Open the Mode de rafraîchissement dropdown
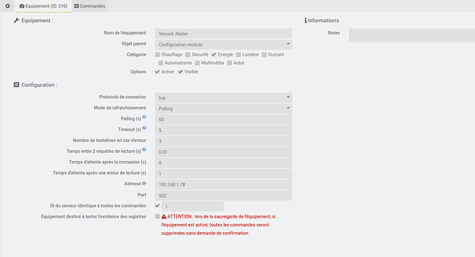 224,108
